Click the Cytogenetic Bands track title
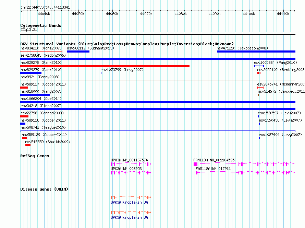Image resolution: width=305 pixels, height=228 pixels. (41, 25)
